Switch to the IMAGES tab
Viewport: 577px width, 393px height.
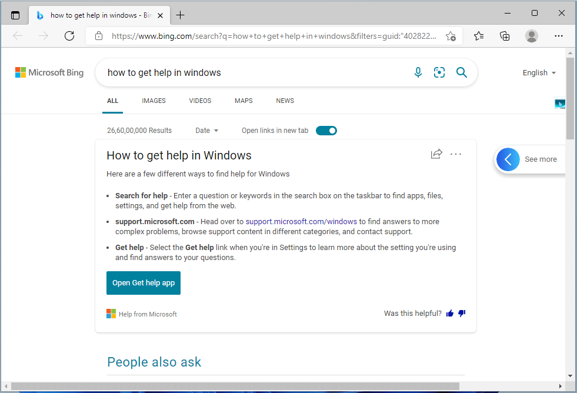click(154, 101)
